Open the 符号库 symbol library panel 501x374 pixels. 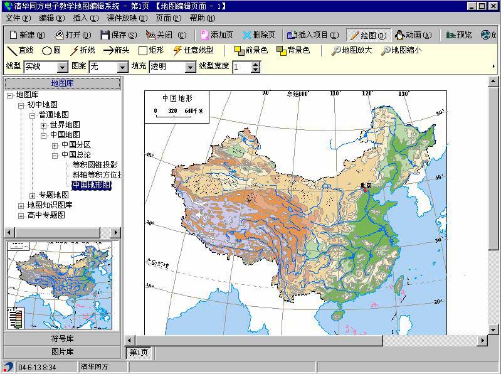[62, 339]
